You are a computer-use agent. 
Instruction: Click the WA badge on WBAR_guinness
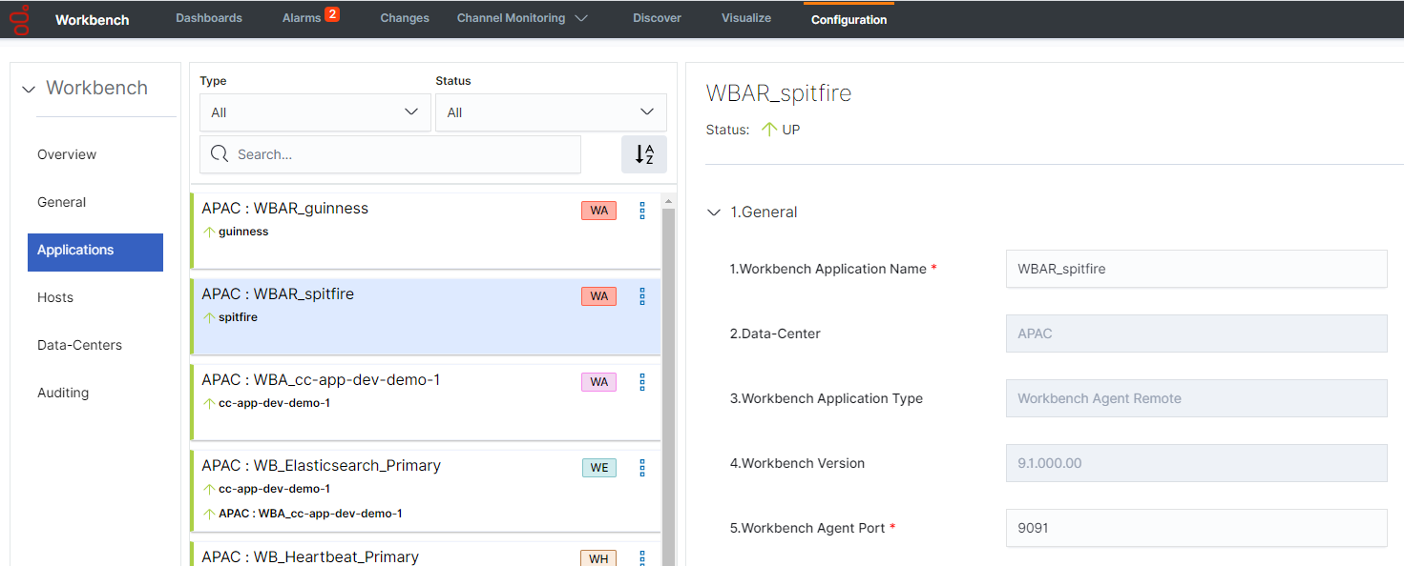tap(598, 211)
